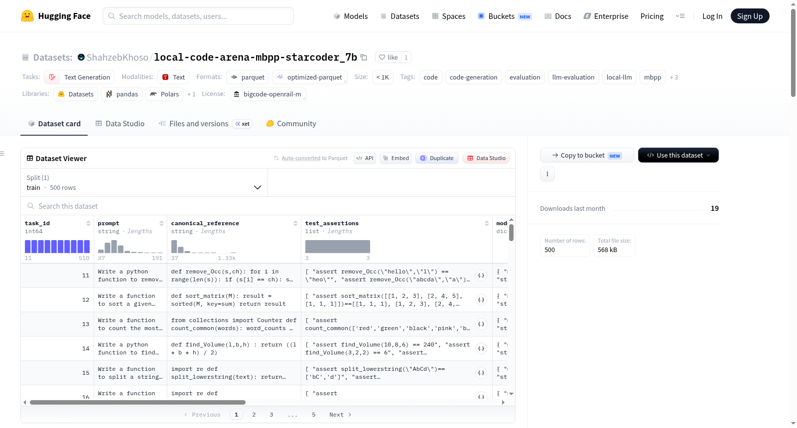The height and width of the screenshot is (428, 797).
Task: Click the test_assertions lengths histogram bar
Action: (338, 247)
